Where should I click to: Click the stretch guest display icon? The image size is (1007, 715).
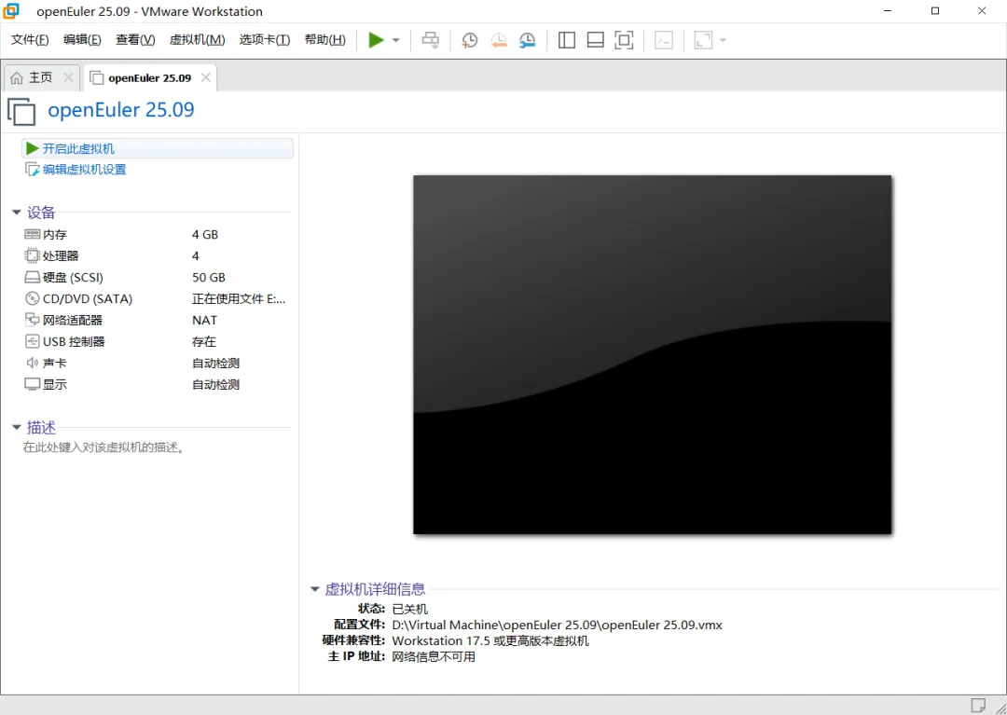tap(703, 40)
